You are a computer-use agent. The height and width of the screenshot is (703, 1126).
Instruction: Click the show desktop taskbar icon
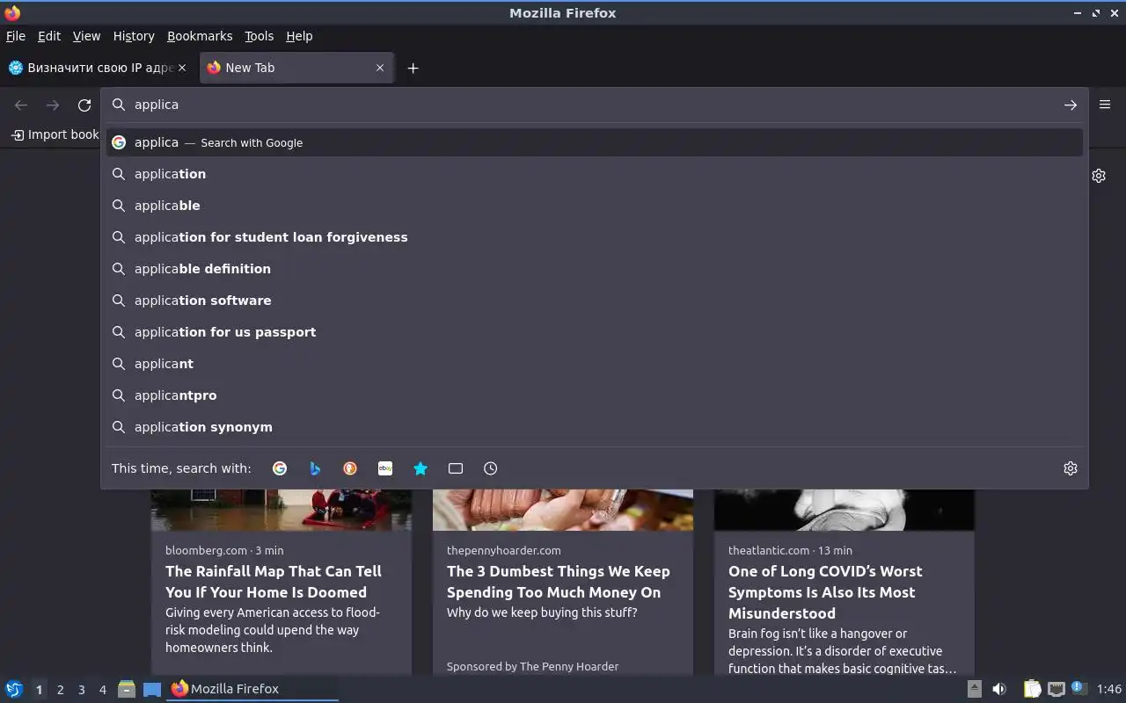click(152, 689)
